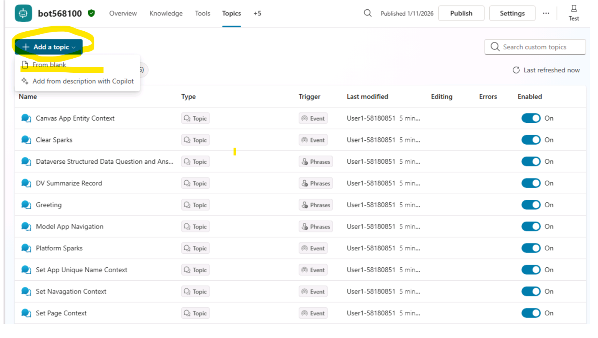Click the green verified shield icon
598x338 pixels.
click(x=91, y=13)
